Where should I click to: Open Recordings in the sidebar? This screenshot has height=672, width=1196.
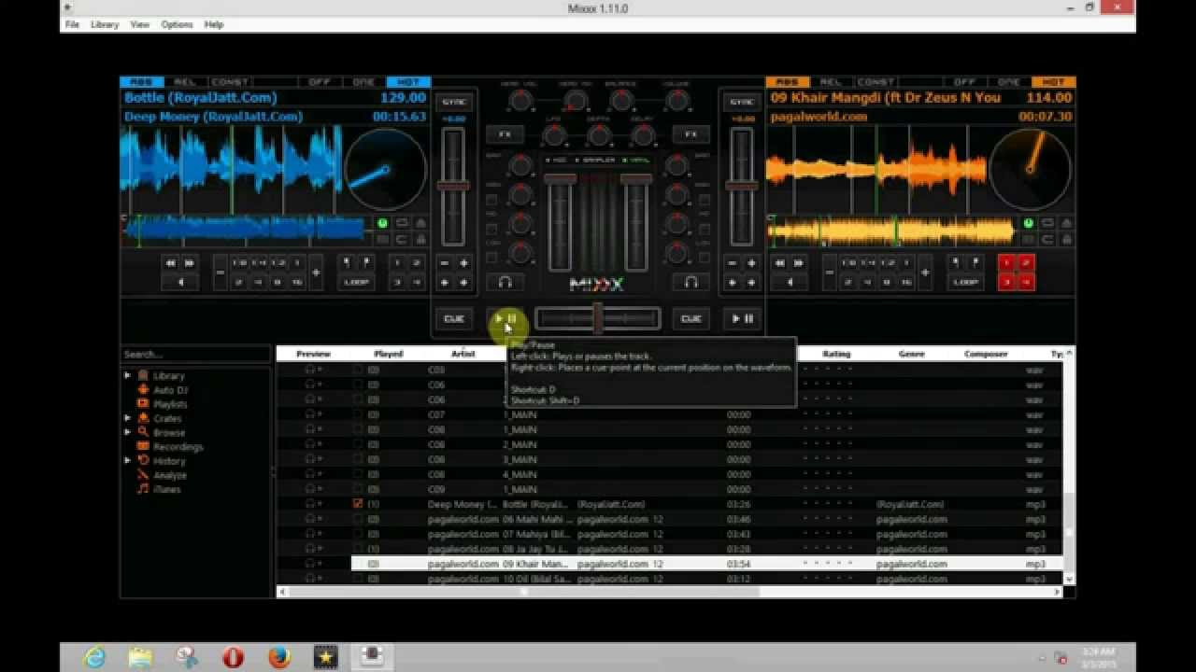coord(178,447)
